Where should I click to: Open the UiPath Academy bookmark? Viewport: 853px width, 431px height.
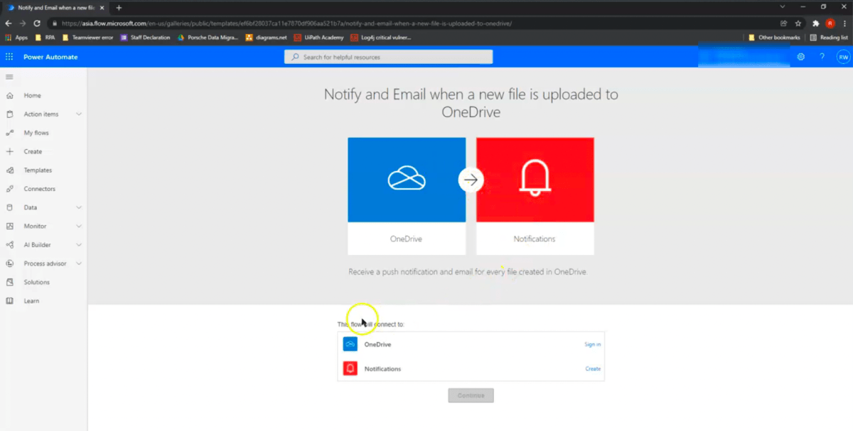[x=319, y=38]
